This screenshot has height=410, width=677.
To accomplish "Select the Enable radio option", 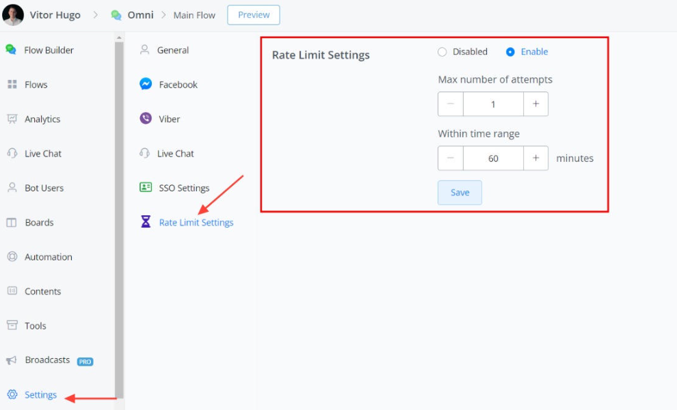I will pos(510,52).
